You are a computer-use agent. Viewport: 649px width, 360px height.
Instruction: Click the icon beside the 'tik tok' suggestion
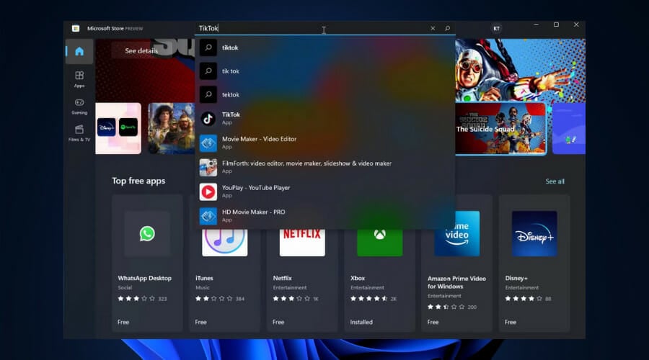tap(208, 71)
